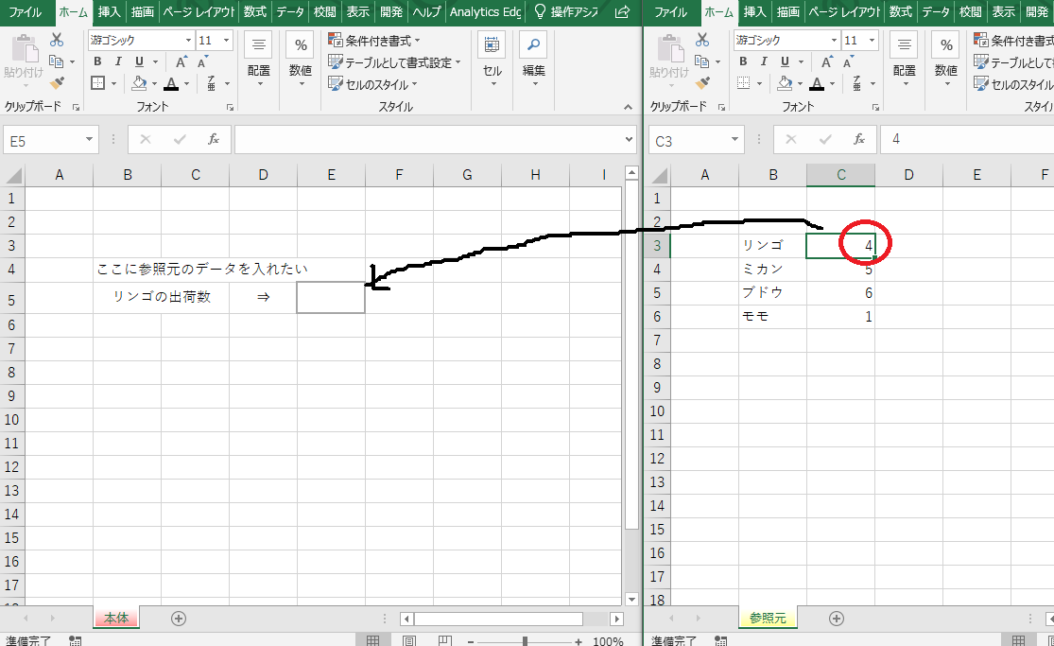The width and height of the screenshot is (1054, 646).
Task: Select Format Painter brush in left window
Action: (x=57, y=83)
